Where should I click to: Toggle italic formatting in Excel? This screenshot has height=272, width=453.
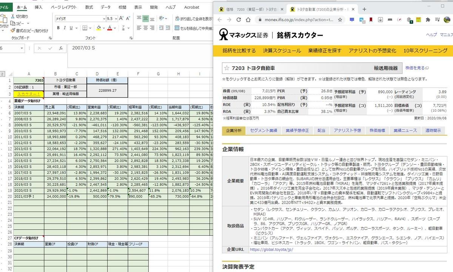65,28
